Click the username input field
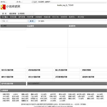 (11, 2)
